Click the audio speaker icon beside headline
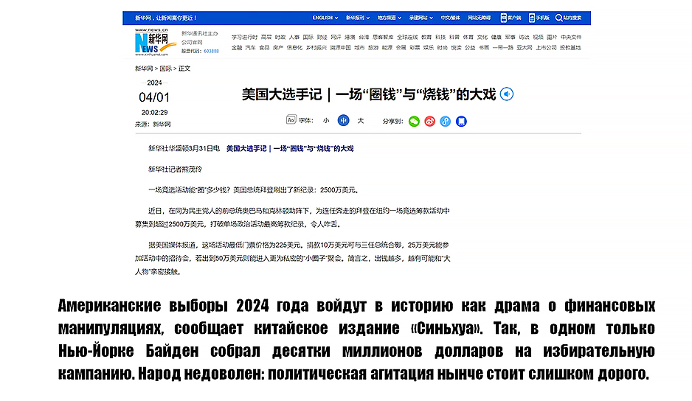The height and width of the screenshot is (401, 692). (507, 94)
